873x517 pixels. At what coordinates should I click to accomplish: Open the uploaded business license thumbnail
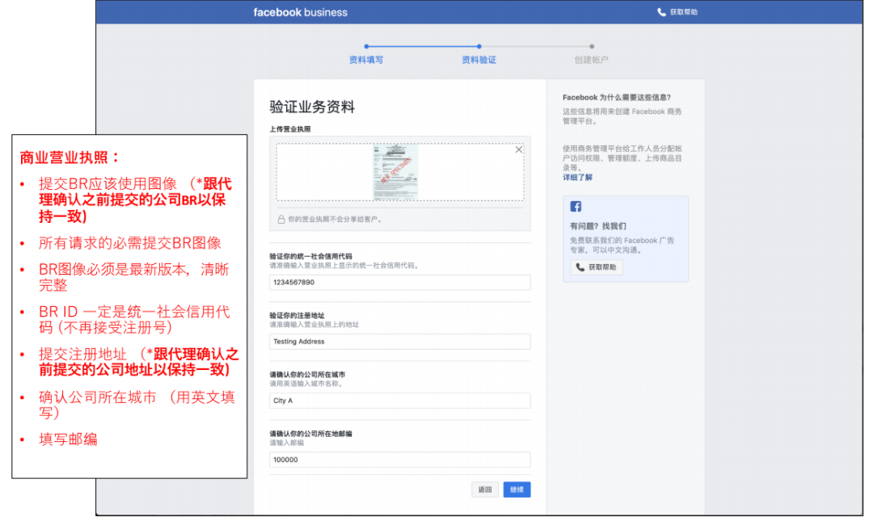point(395,170)
